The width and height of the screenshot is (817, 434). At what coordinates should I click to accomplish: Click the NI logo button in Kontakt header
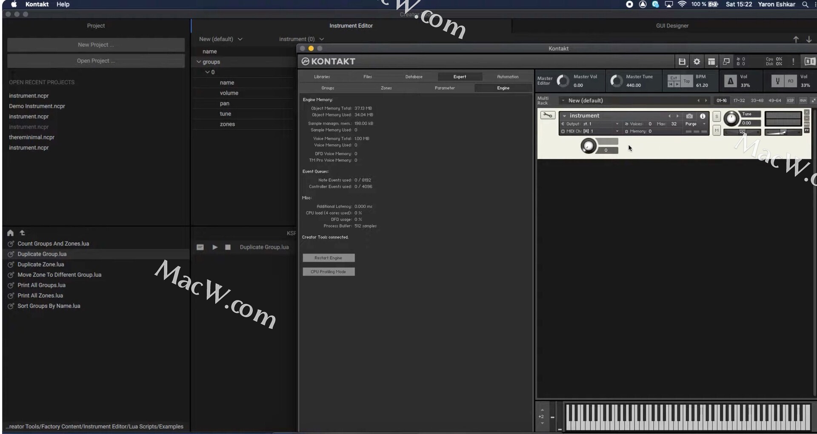pos(809,62)
